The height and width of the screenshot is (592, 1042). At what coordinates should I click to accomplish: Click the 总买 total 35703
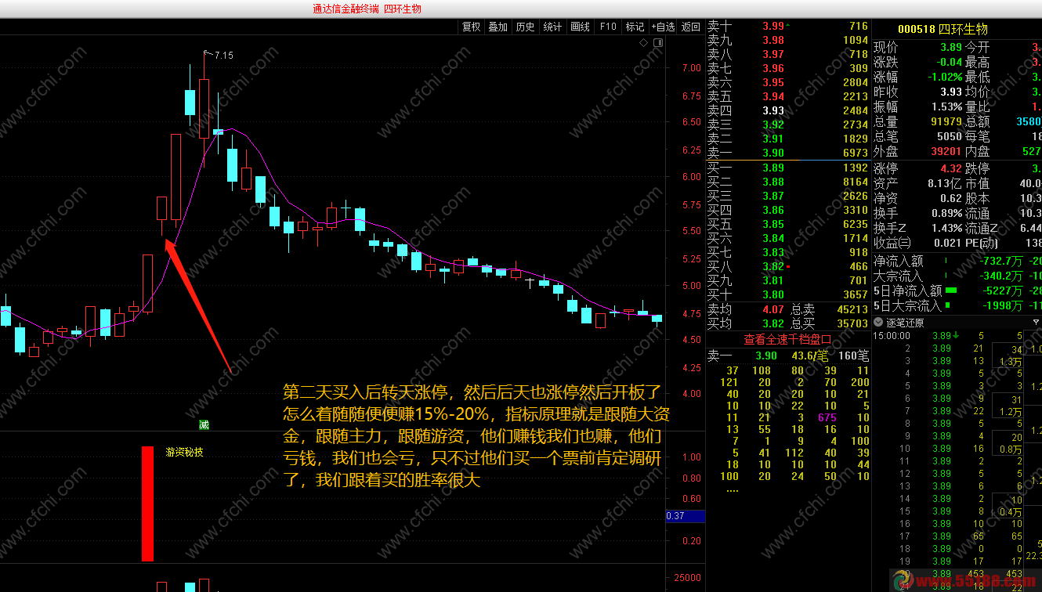pos(852,323)
